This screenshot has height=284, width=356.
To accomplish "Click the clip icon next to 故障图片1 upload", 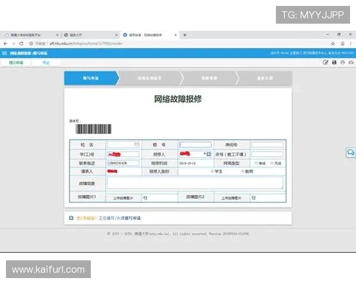I will (145, 198).
